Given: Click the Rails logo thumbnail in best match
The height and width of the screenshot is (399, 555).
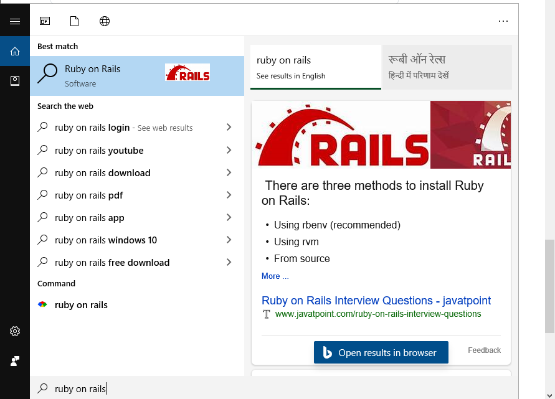Looking at the screenshot, I should (x=187, y=72).
